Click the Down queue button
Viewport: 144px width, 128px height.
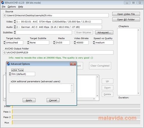pyautogui.click(x=107, y=88)
